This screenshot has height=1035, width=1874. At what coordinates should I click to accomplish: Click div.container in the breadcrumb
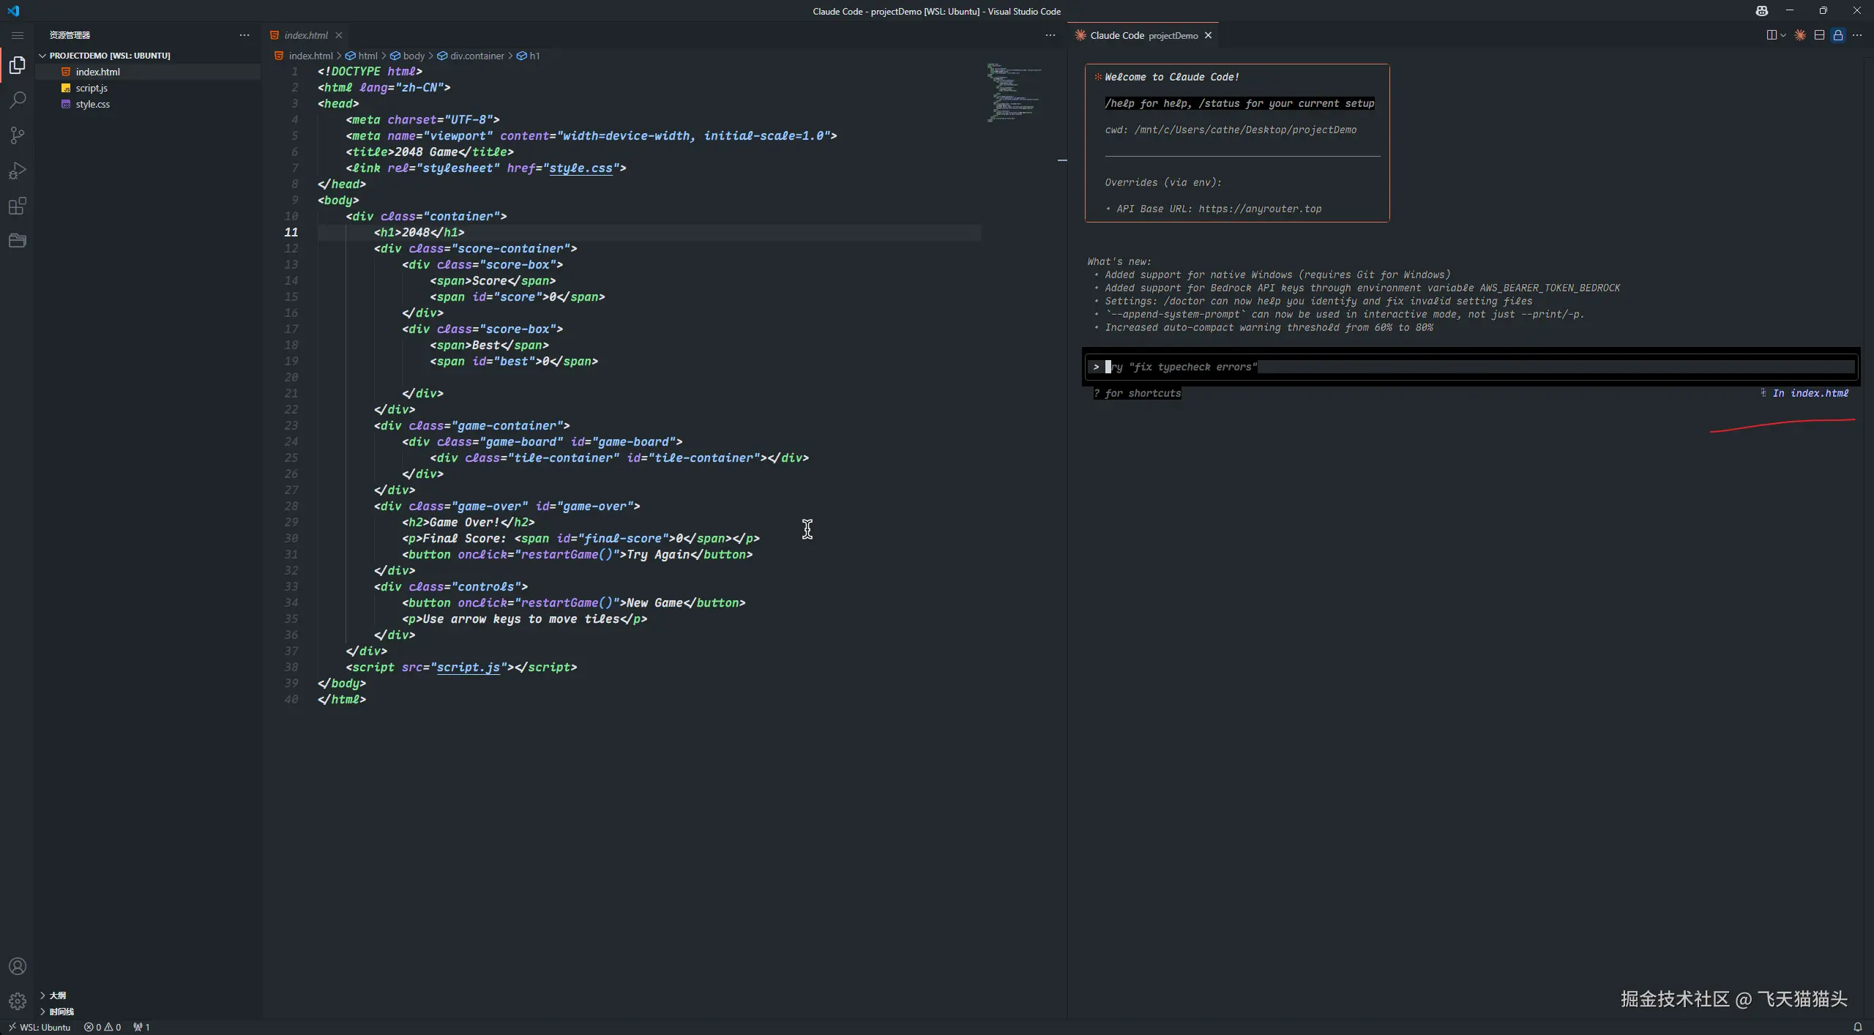(x=477, y=56)
